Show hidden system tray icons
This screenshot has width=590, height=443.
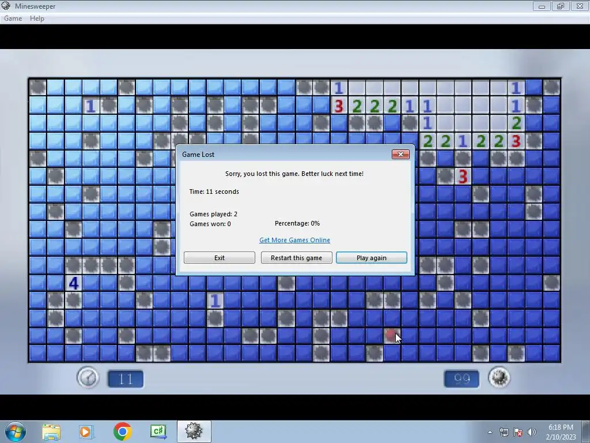tap(490, 432)
